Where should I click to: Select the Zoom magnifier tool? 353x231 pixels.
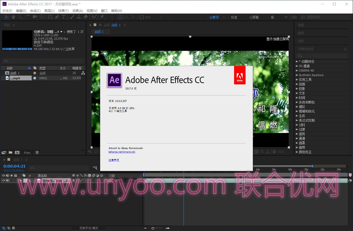(20, 17)
